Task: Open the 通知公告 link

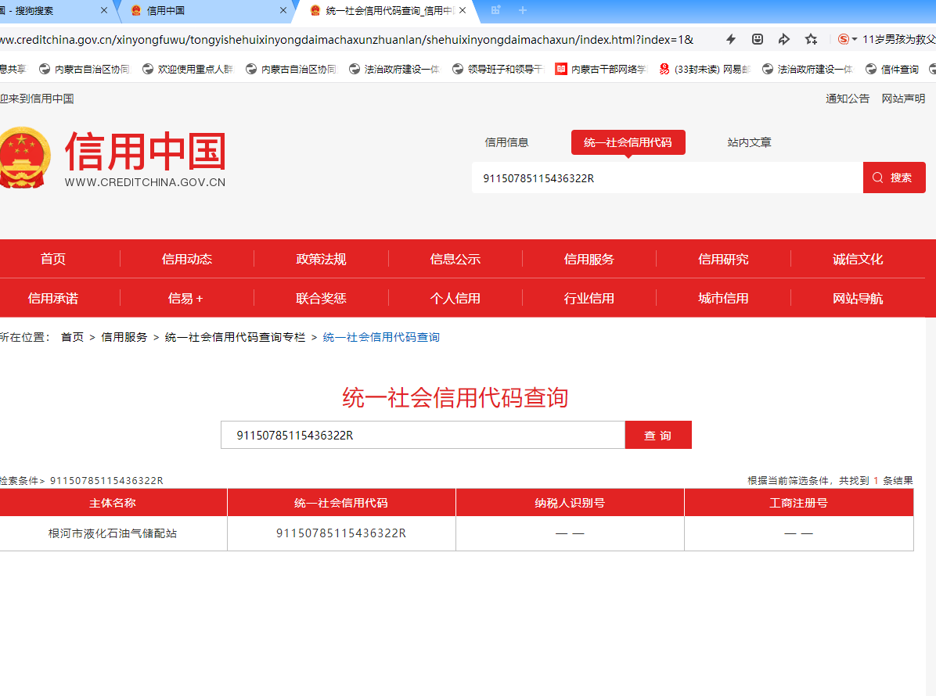Action: 847,99
